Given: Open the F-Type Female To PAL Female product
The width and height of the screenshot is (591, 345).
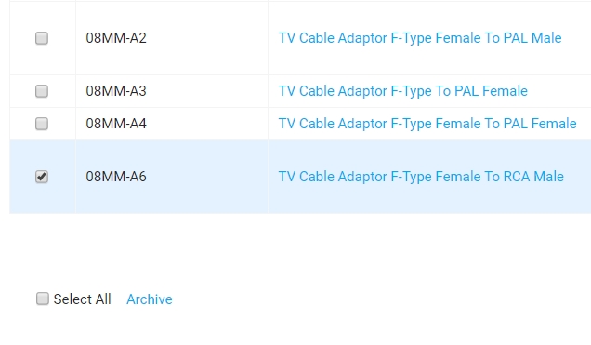Looking at the screenshot, I should (x=427, y=124).
